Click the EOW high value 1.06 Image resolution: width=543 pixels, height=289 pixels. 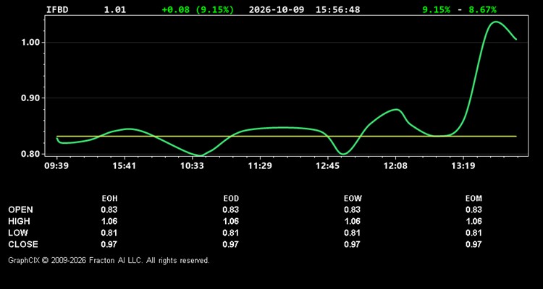click(352, 221)
